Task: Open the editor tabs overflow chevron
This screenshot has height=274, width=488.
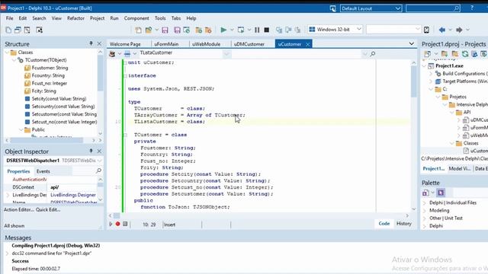Action: coord(412,43)
